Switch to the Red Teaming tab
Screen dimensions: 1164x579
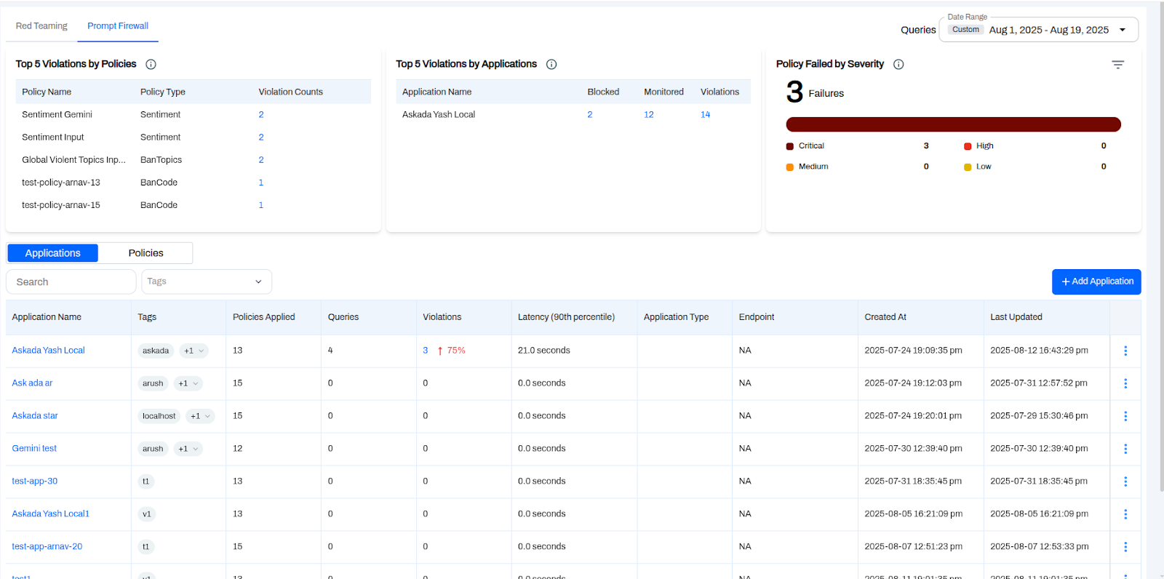tap(41, 26)
